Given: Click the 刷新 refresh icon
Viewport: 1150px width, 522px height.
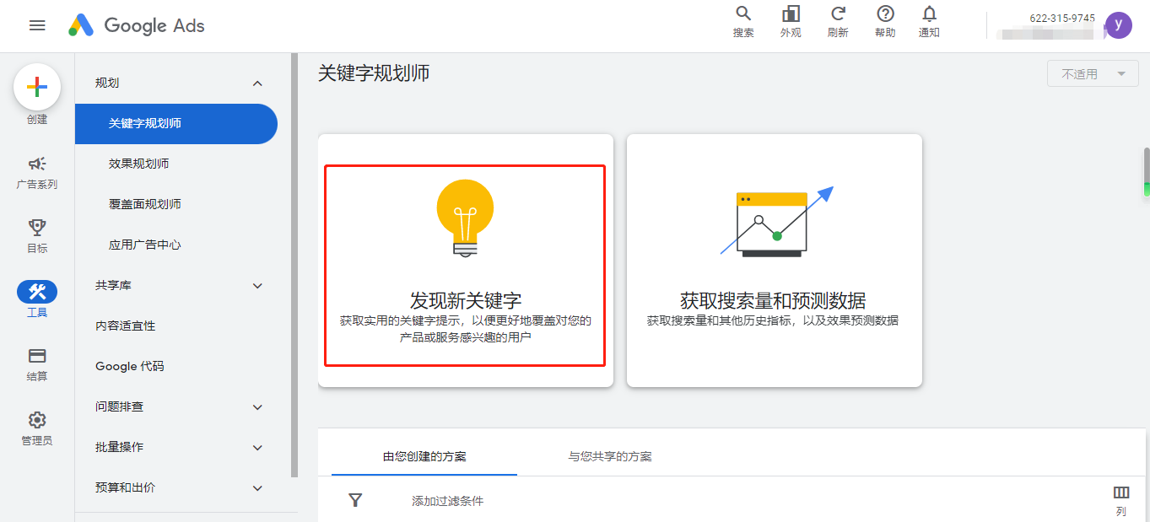Looking at the screenshot, I should pyautogui.click(x=838, y=13).
